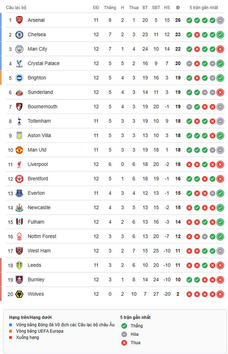Viewport: 228px width, 354px height.
Task: Click the Tottenham cockerel crest icon
Action: pos(19,121)
